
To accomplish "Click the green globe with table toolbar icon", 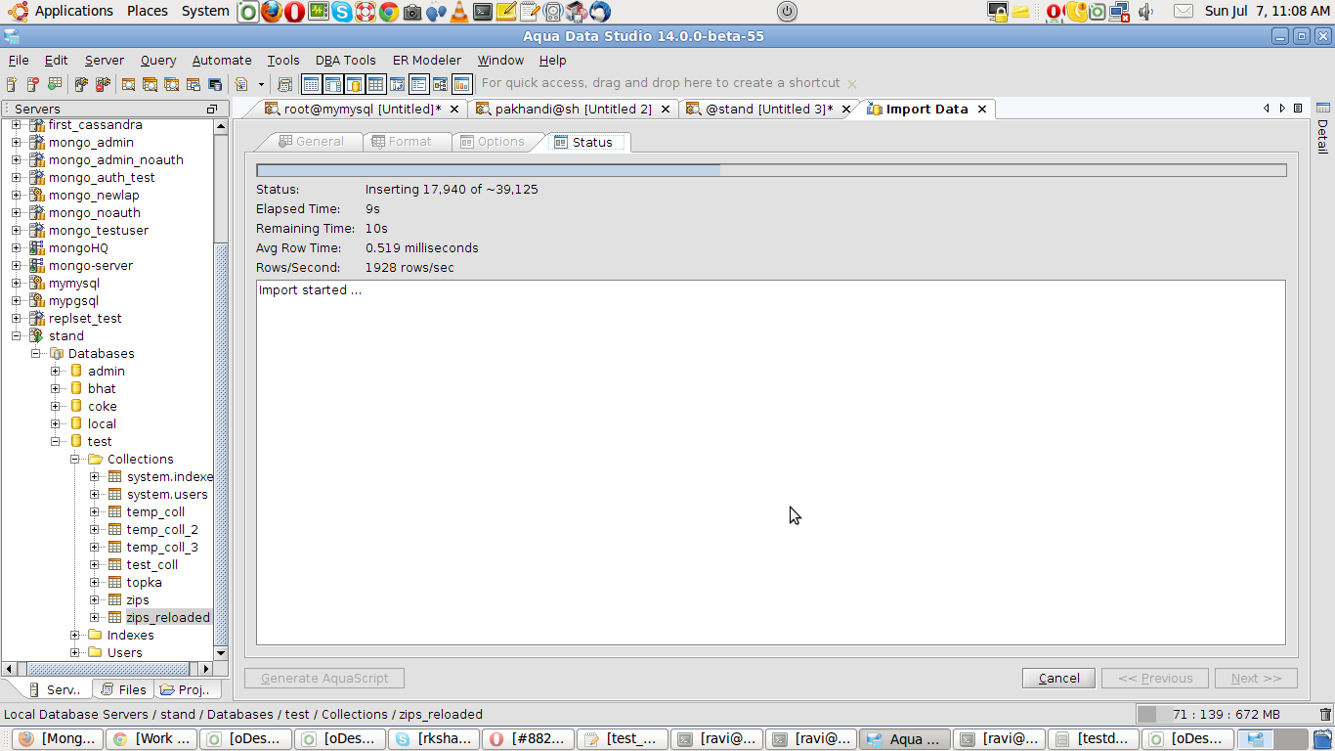I will click(x=55, y=84).
